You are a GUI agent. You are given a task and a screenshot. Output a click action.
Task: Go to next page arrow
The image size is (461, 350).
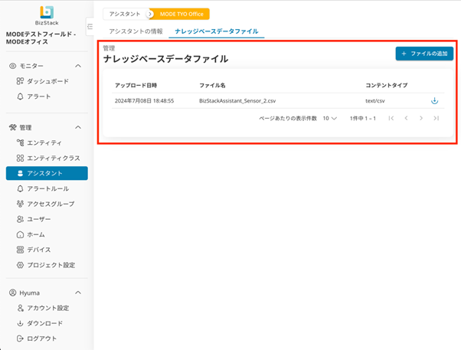421,118
